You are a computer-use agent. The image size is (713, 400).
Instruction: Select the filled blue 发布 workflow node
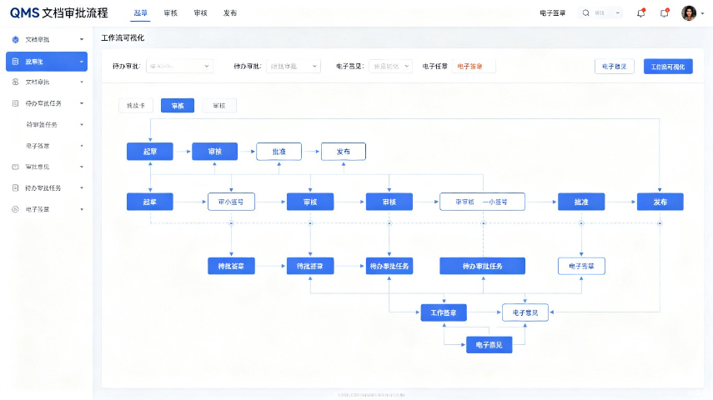(x=660, y=202)
